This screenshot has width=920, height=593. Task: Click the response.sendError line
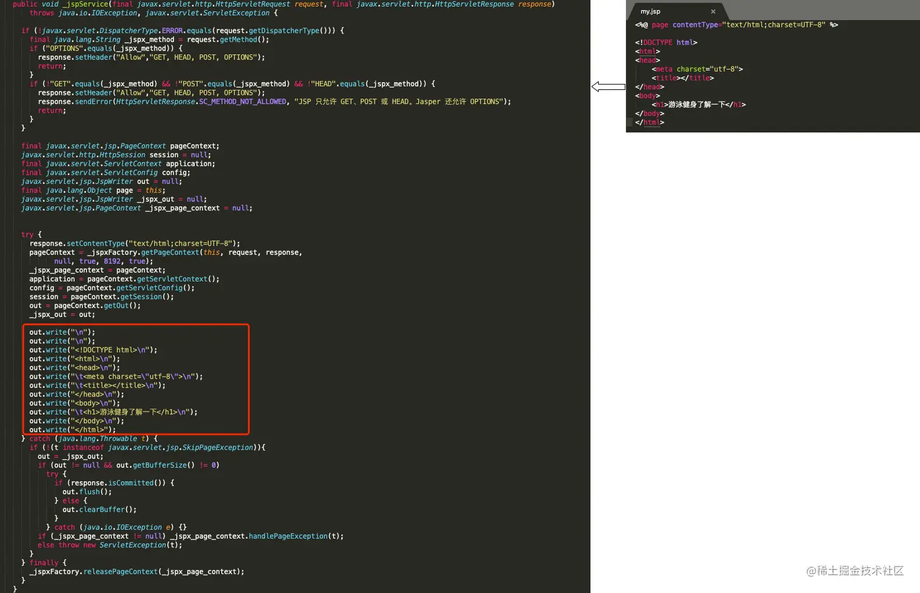pos(274,102)
